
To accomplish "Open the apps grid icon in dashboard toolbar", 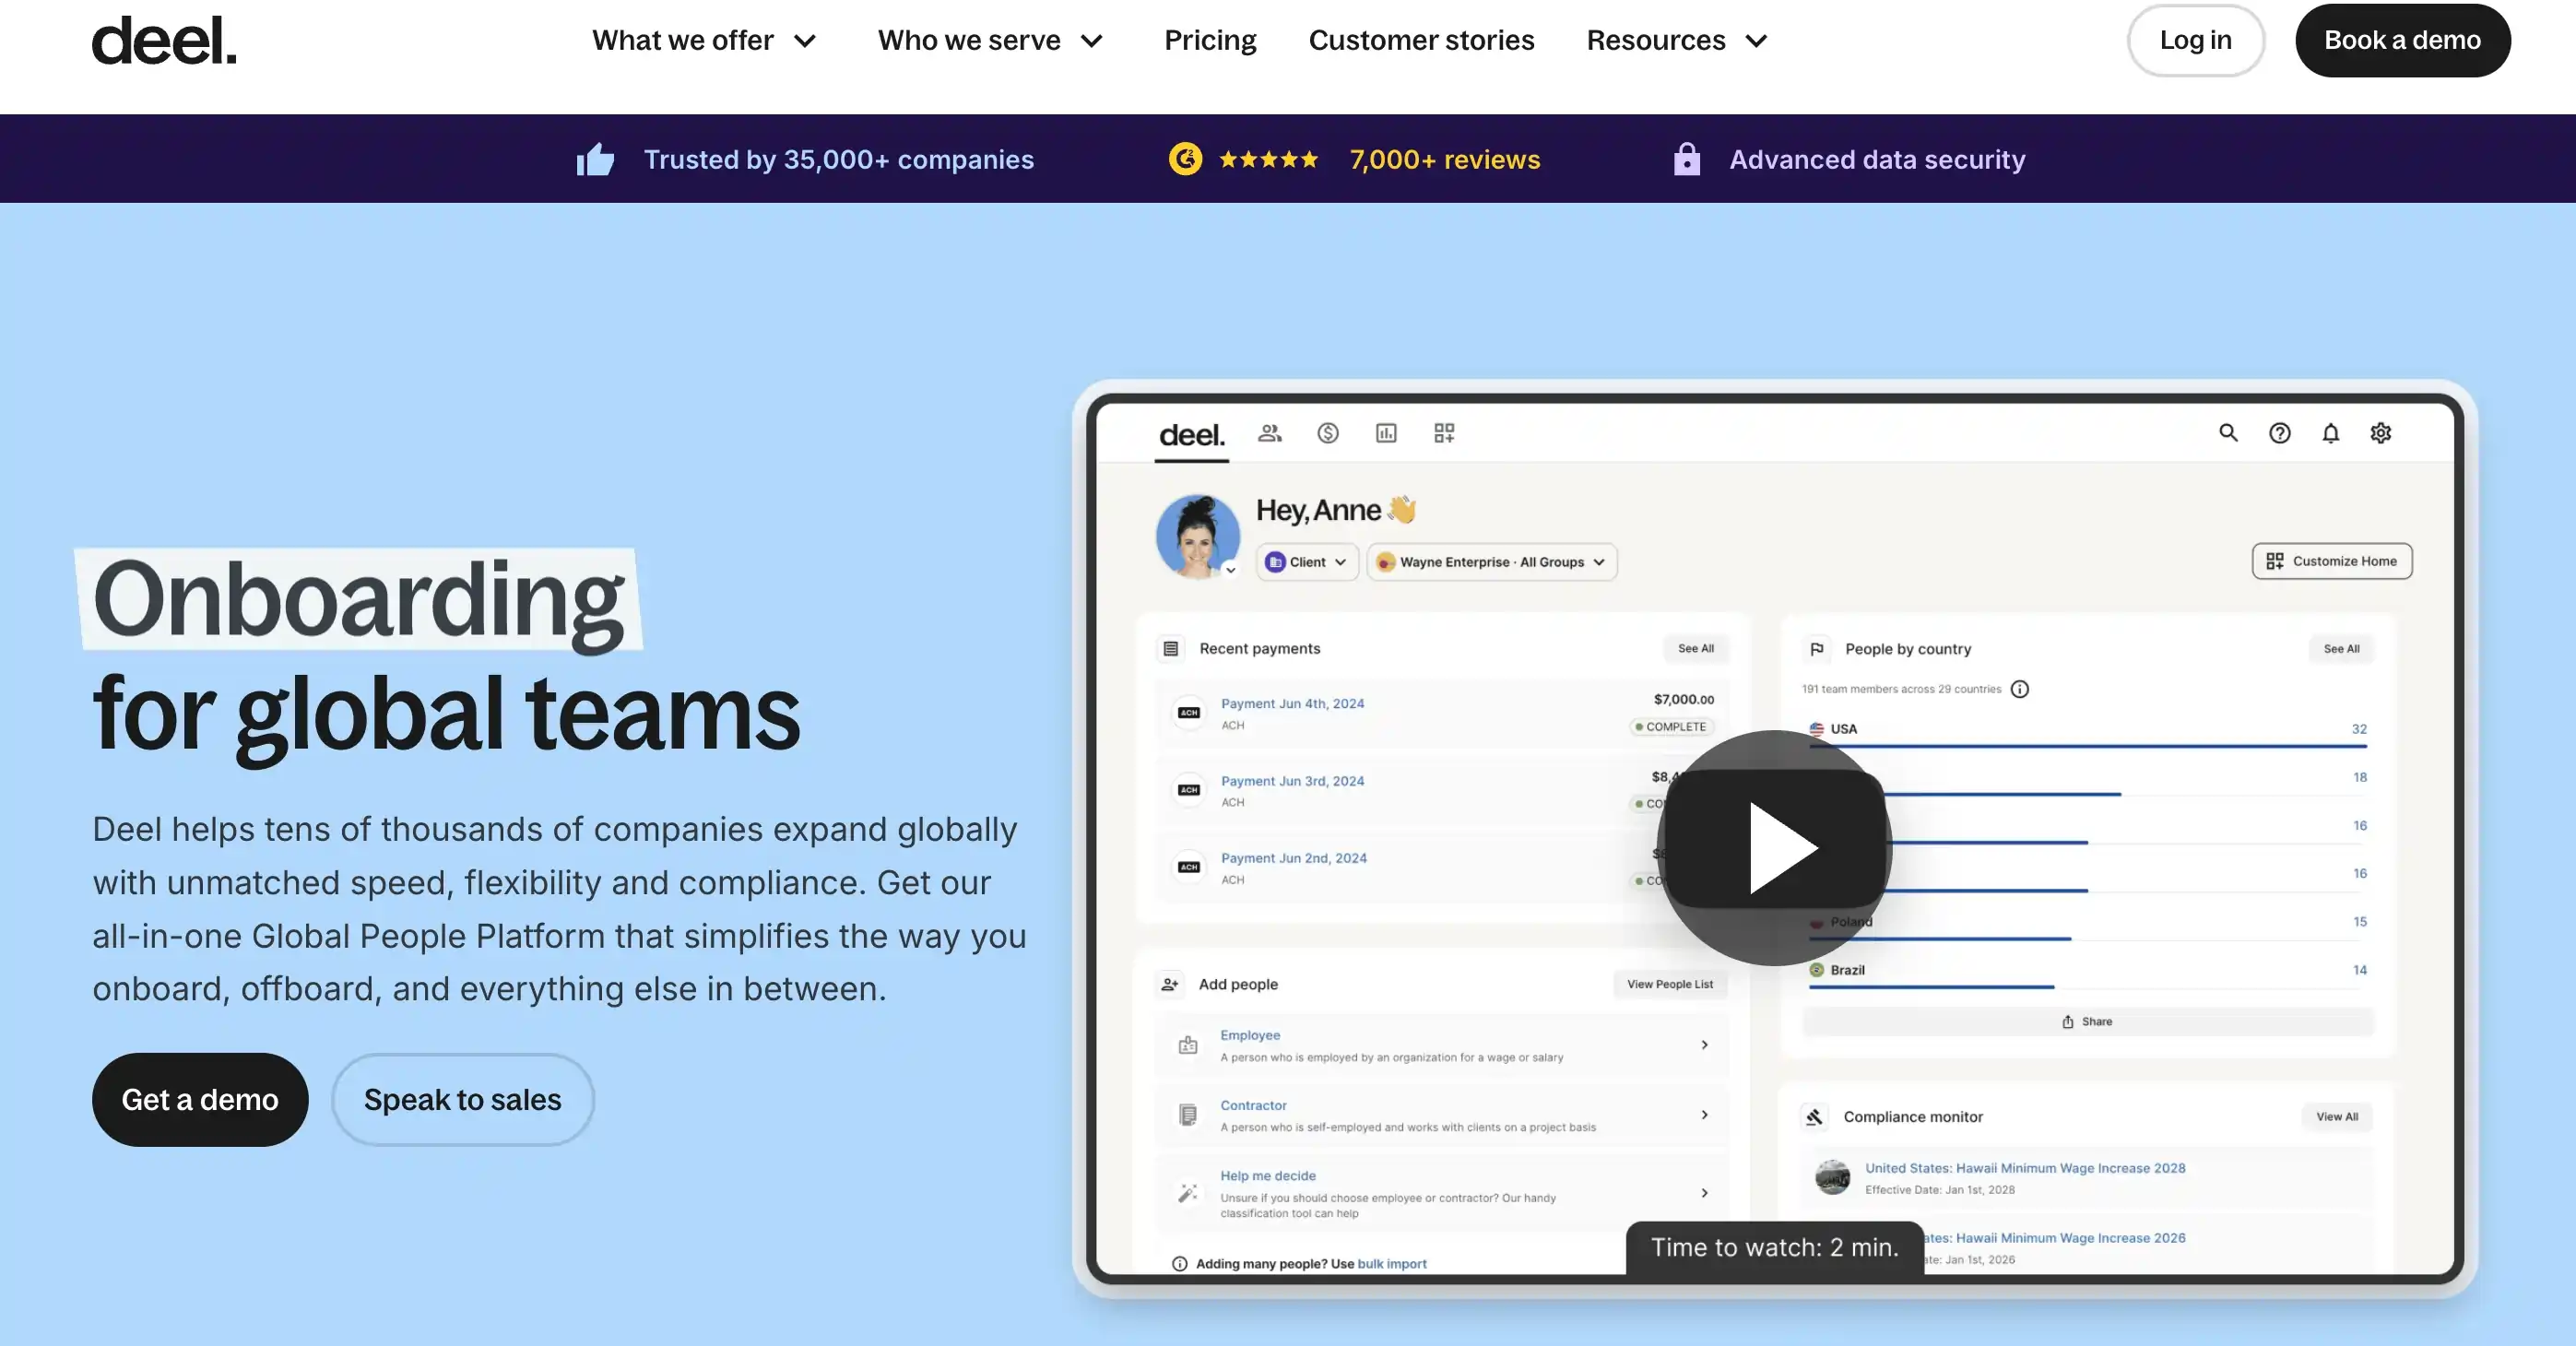I will (x=1444, y=433).
